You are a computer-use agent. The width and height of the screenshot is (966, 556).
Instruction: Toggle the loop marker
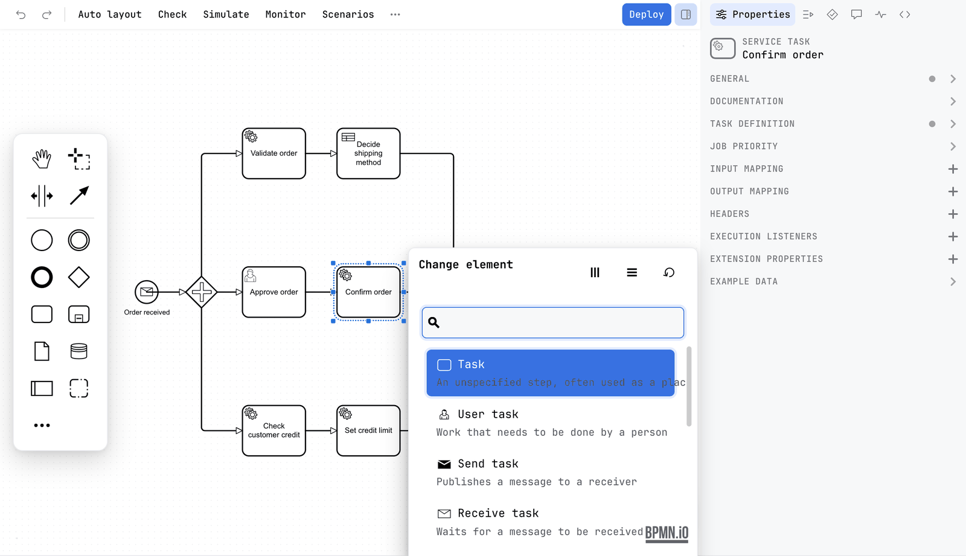[x=669, y=273]
